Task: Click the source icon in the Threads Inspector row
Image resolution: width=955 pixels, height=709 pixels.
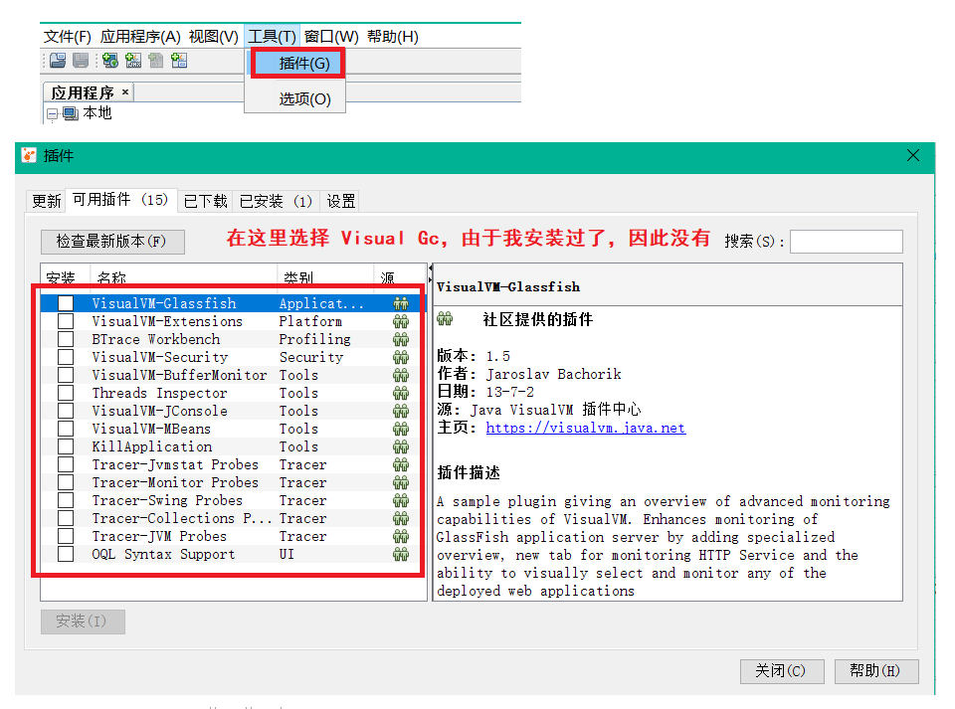Action: (x=401, y=393)
